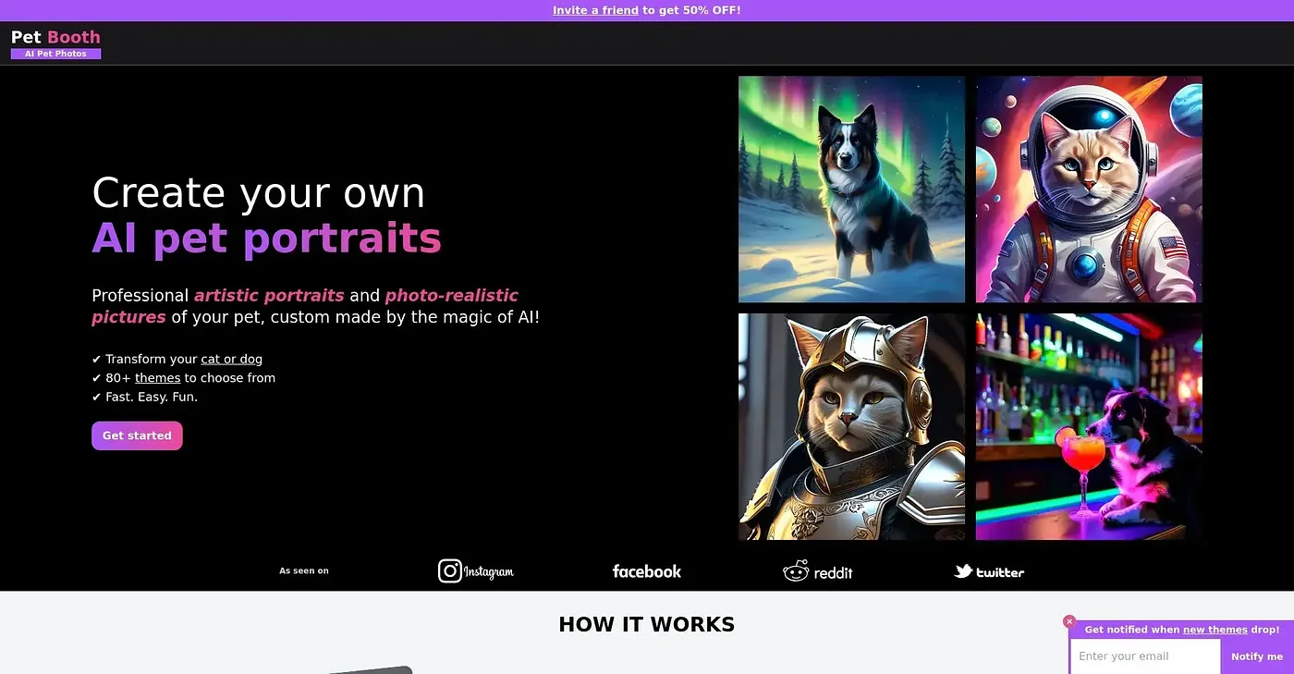Open the aurora dog portrait image
The width and height of the screenshot is (1294, 674).
pyautogui.click(x=851, y=189)
